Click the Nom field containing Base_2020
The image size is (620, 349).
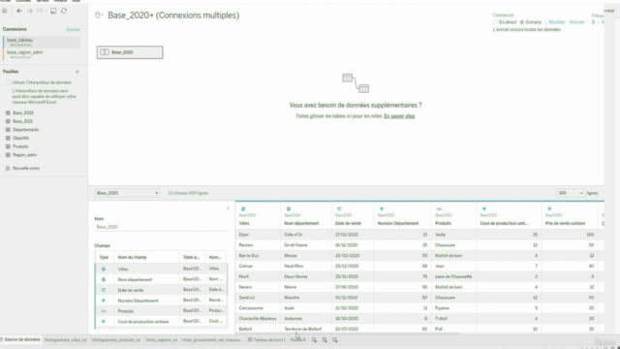click(162, 227)
